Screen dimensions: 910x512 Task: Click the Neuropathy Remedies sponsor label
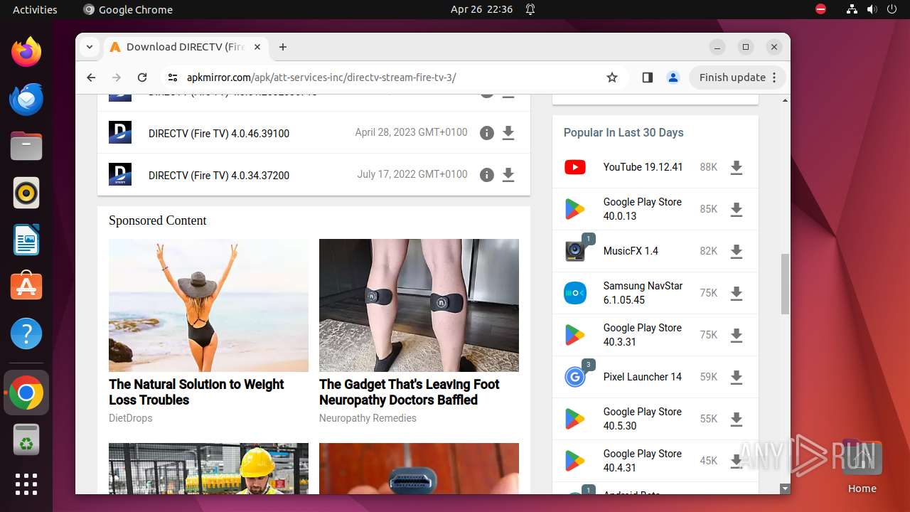(368, 418)
